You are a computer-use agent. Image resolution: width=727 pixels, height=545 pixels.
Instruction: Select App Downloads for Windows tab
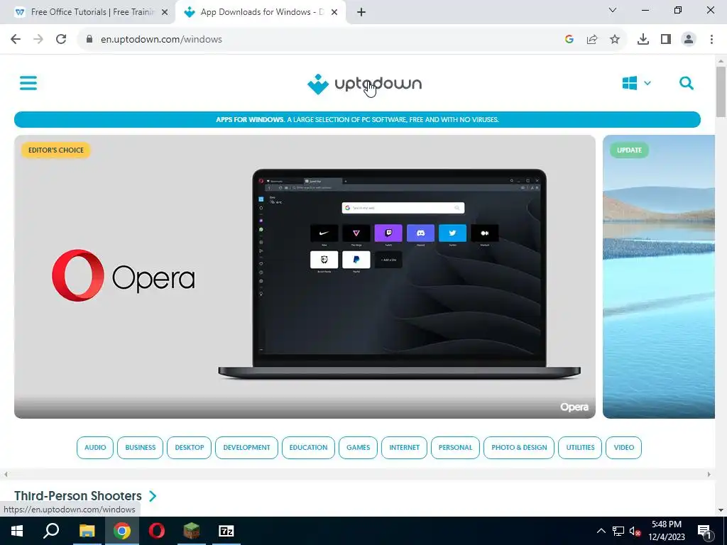[261, 12]
